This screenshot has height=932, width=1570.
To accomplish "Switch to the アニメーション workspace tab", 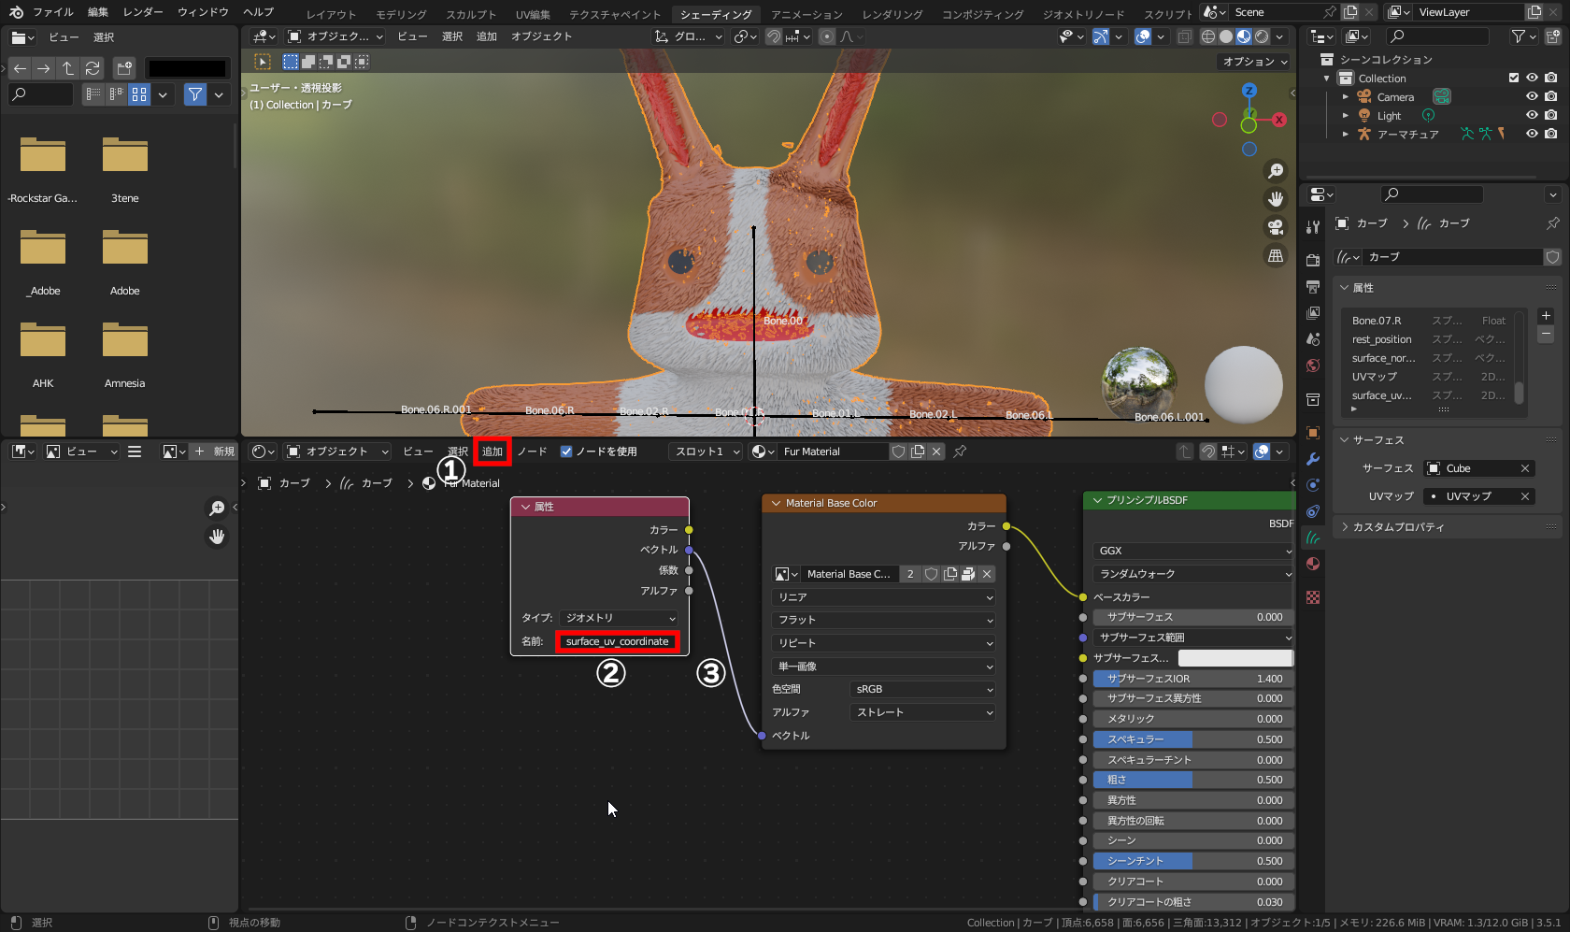I will [x=806, y=14].
